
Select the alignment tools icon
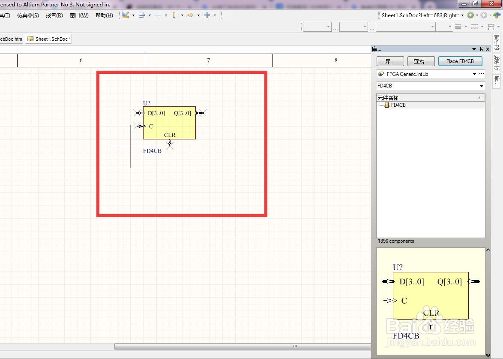coord(142,15)
